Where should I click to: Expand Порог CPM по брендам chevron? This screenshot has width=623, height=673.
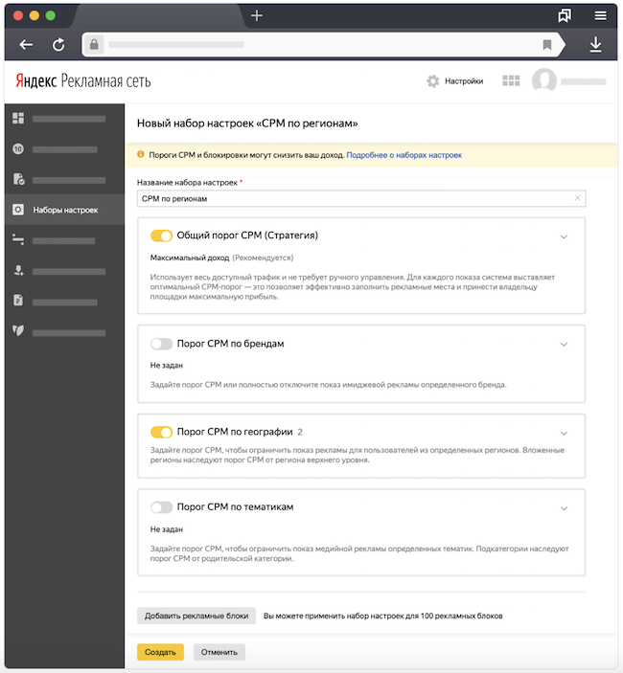[x=564, y=345]
